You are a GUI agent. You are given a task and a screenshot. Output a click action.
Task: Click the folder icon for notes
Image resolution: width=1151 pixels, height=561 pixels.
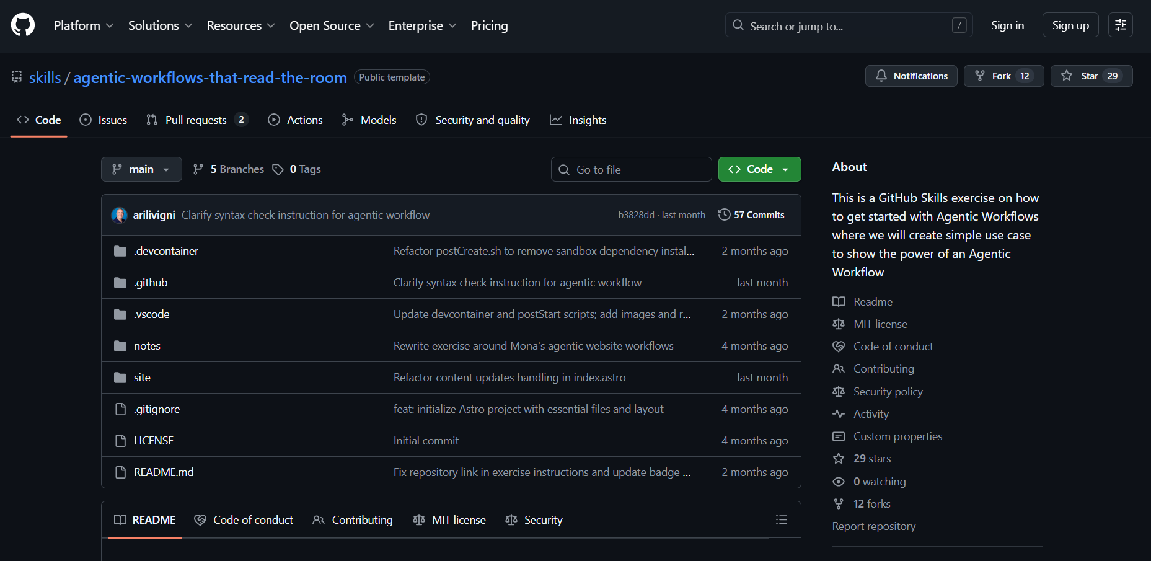coord(120,346)
